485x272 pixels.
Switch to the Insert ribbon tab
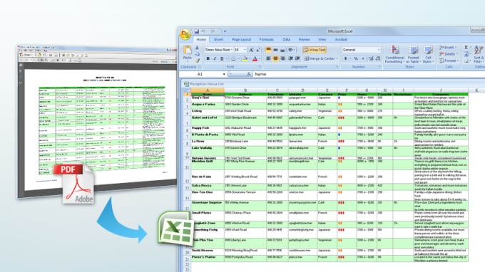click(x=218, y=40)
